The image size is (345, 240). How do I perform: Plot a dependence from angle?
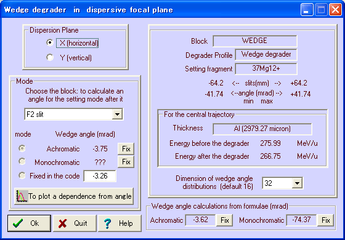(74, 196)
